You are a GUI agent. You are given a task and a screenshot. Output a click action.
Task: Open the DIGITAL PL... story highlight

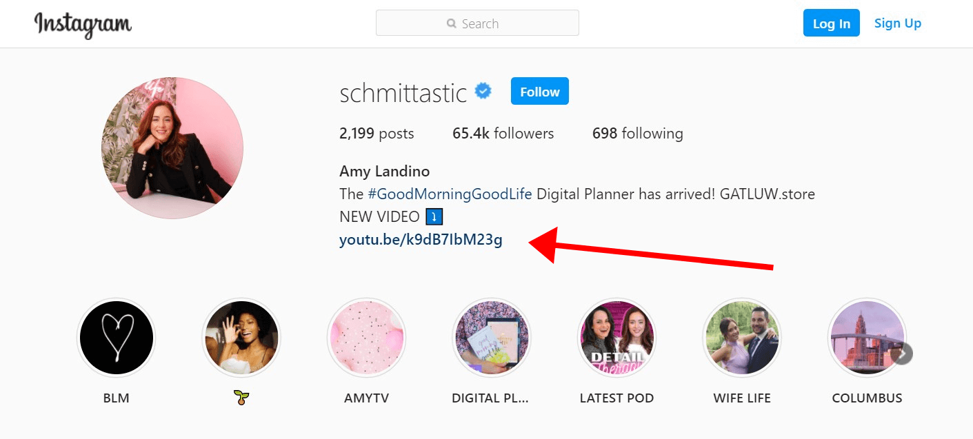(491, 337)
